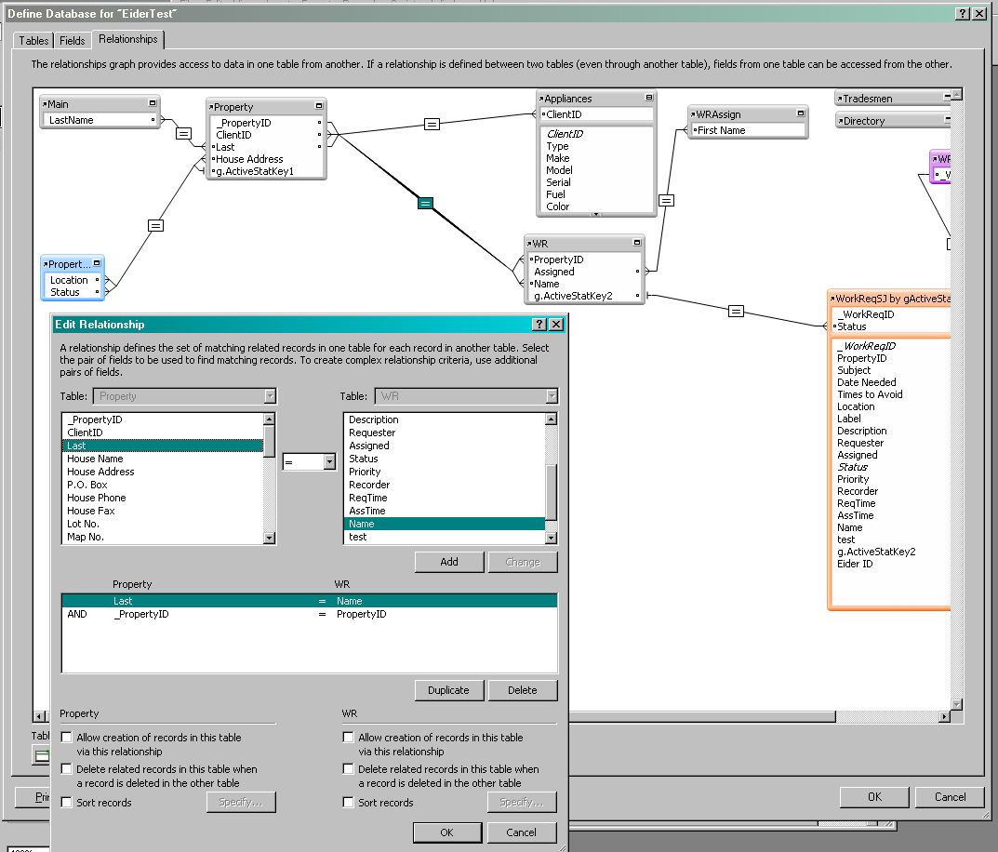Collapse the Main table occurrence box

[x=153, y=104]
